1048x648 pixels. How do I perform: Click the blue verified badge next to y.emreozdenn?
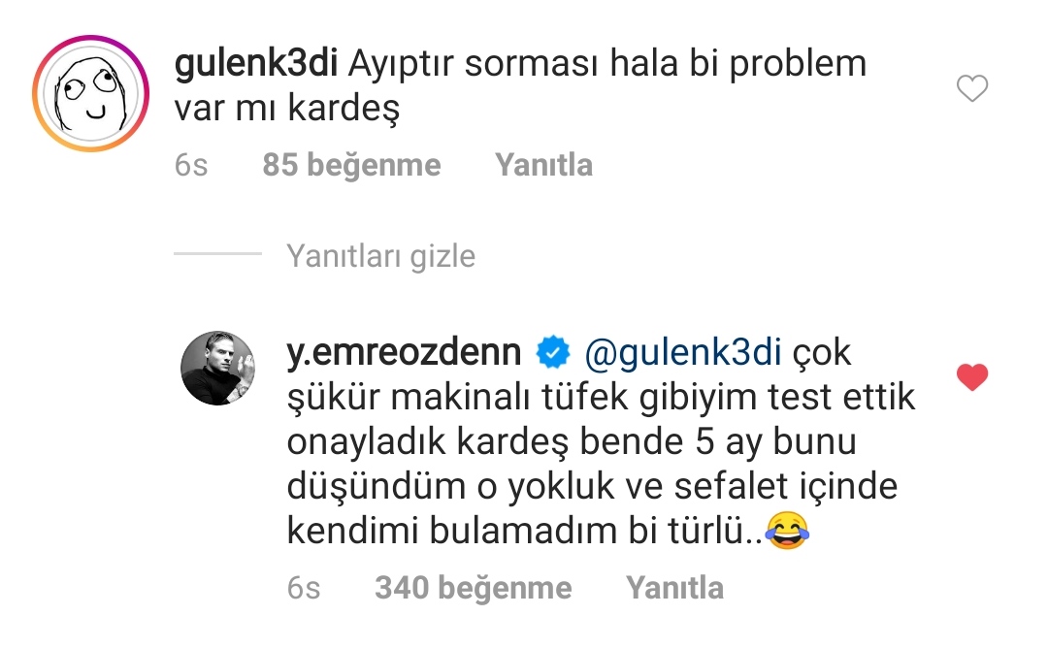pos(553,353)
